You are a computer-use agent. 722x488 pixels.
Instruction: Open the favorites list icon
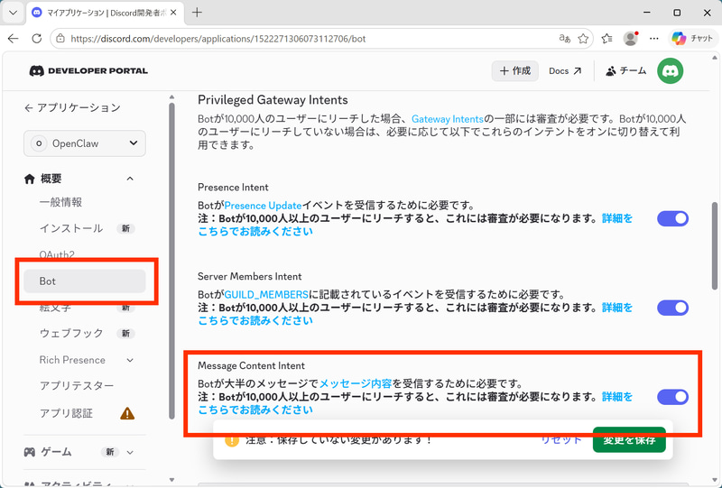[x=606, y=39]
